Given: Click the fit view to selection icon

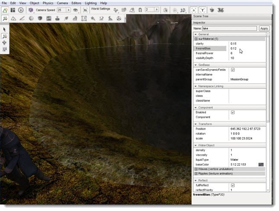Looking at the screenshot, I should tap(85, 10).
